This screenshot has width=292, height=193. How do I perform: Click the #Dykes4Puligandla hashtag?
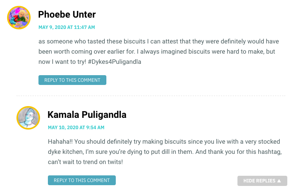pyautogui.click(x=114, y=62)
